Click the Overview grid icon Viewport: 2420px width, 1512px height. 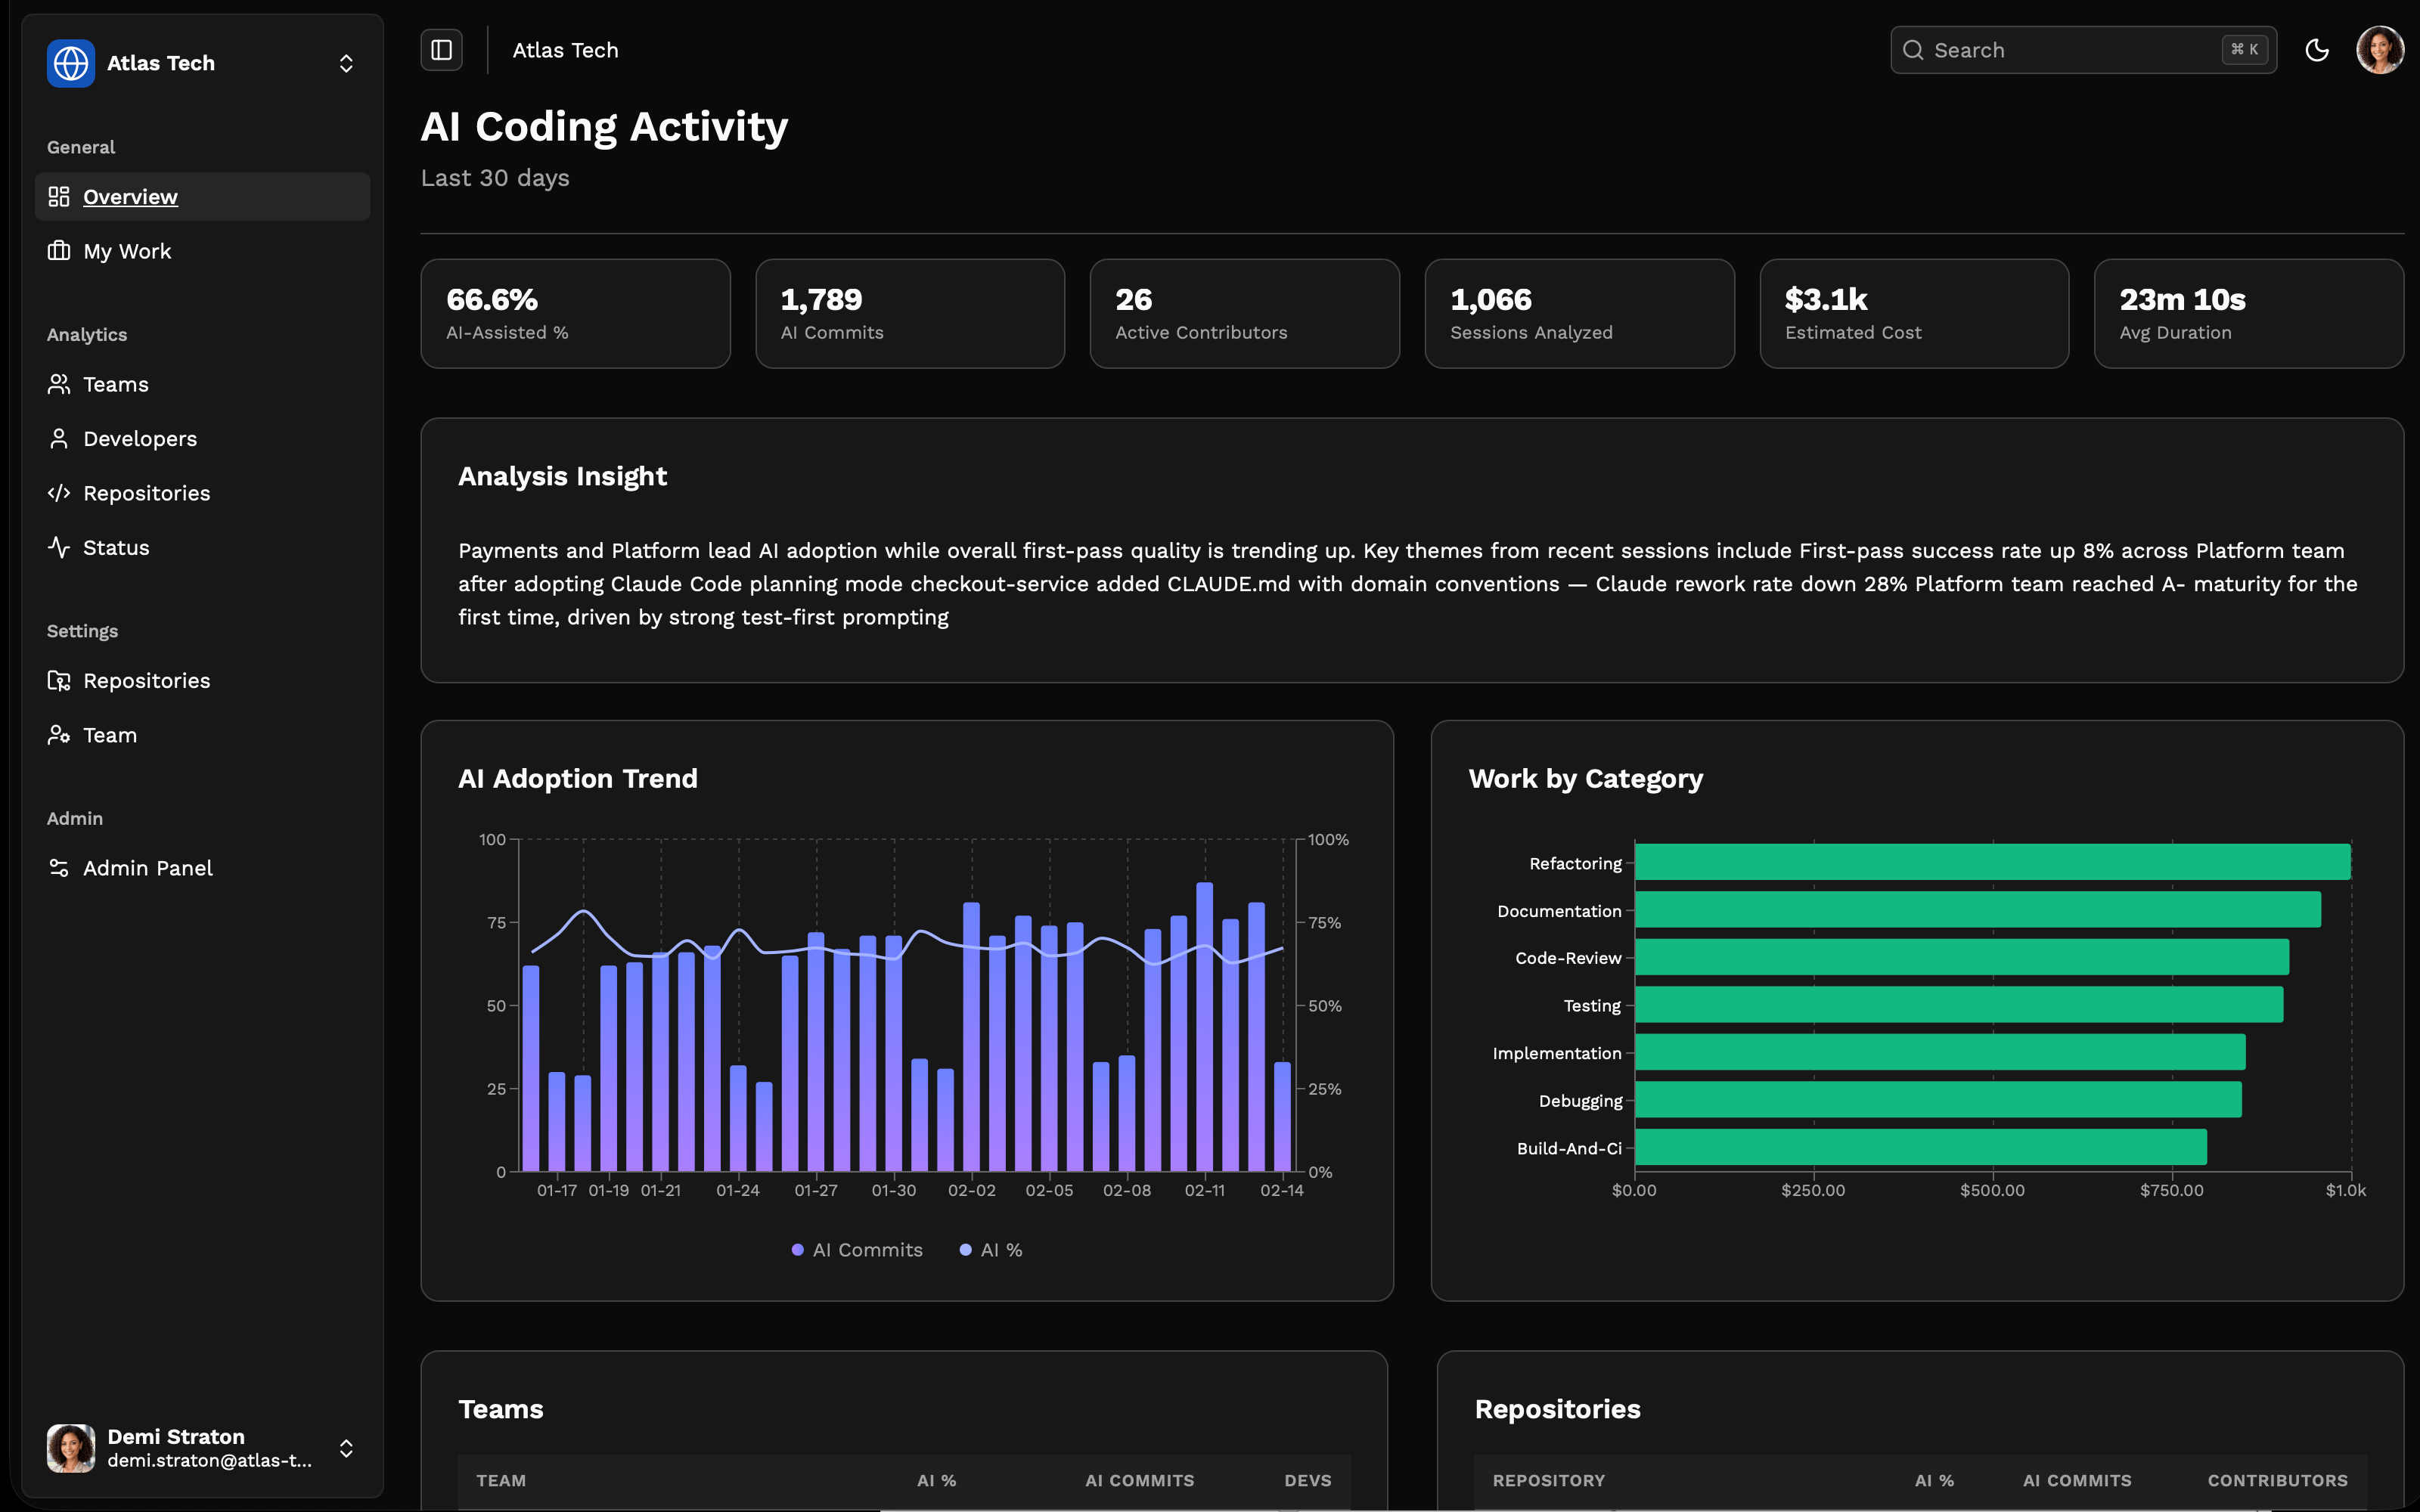[x=59, y=197]
